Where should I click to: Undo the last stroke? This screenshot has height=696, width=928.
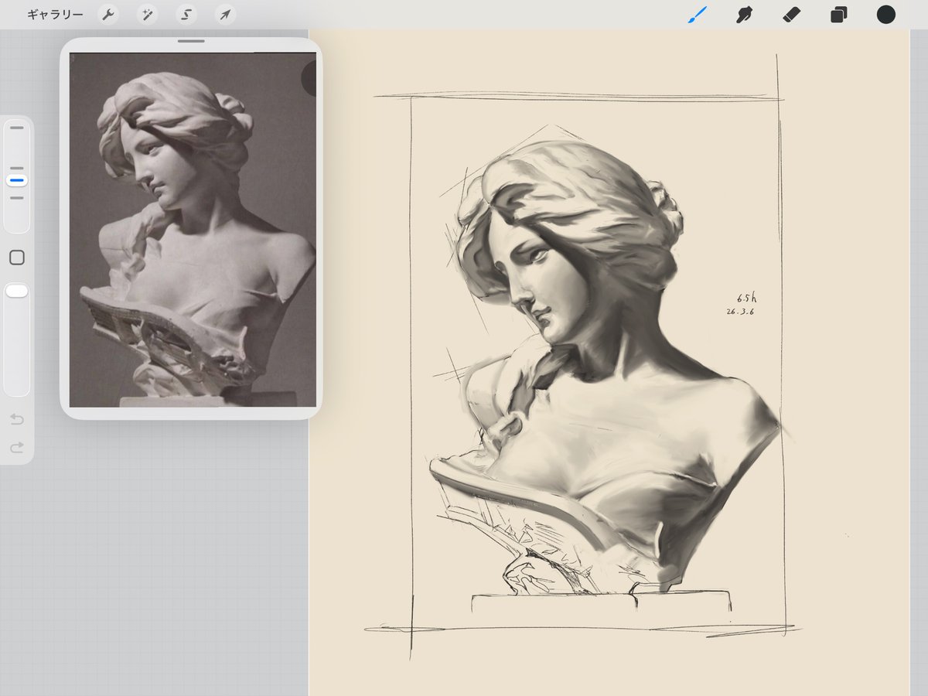(17, 419)
